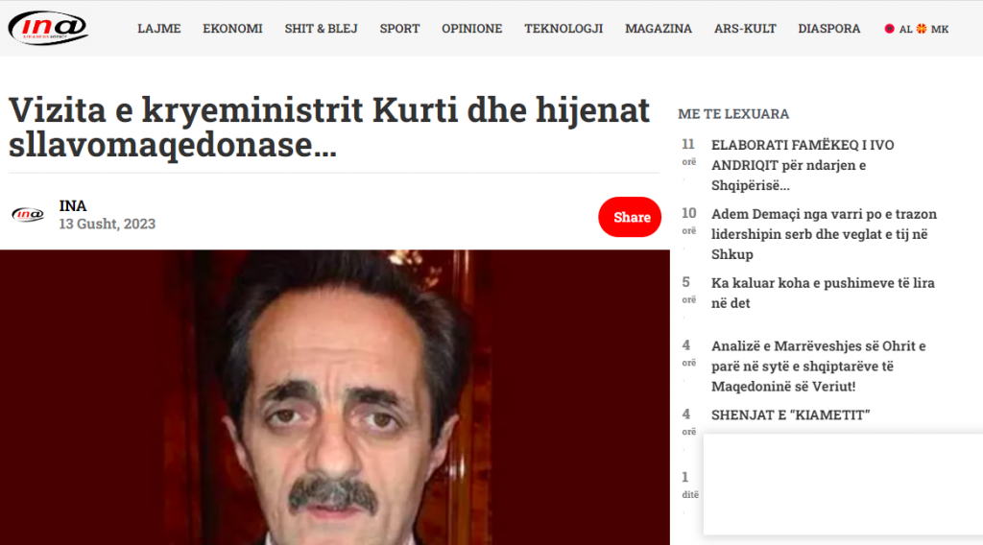This screenshot has height=545, width=983.
Task: Click the article's main portrait image
Action: (x=335, y=397)
